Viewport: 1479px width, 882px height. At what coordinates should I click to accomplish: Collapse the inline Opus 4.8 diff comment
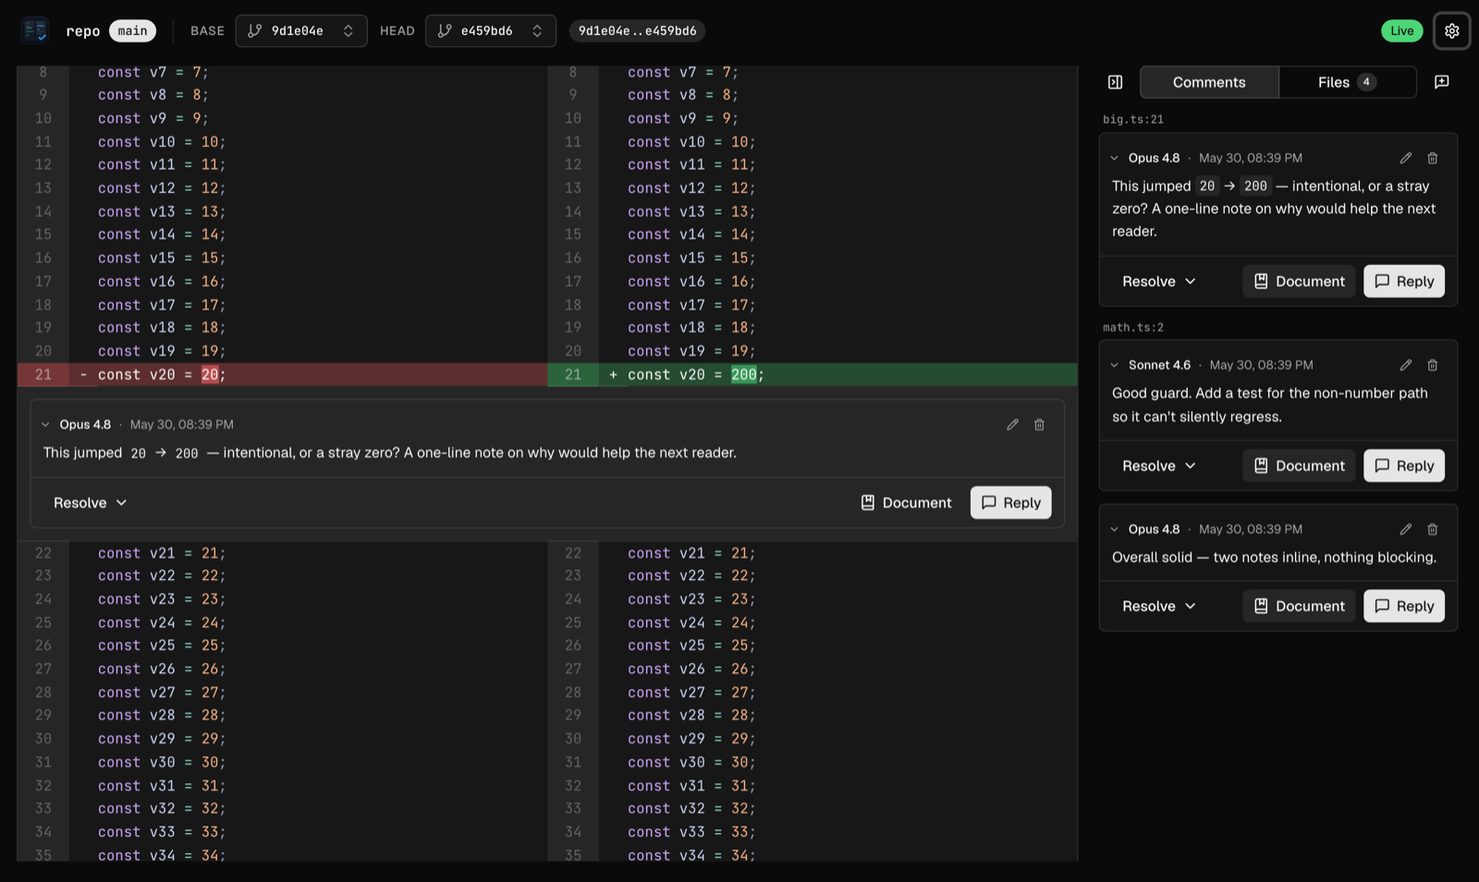click(45, 425)
